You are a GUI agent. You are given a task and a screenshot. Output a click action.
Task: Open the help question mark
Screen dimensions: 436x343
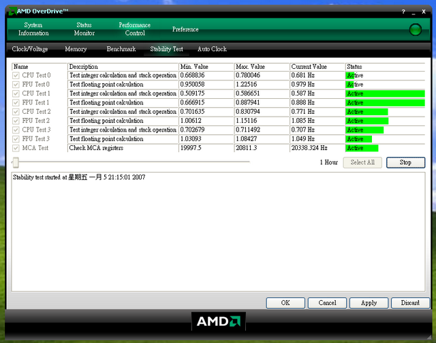click(403, 12)
